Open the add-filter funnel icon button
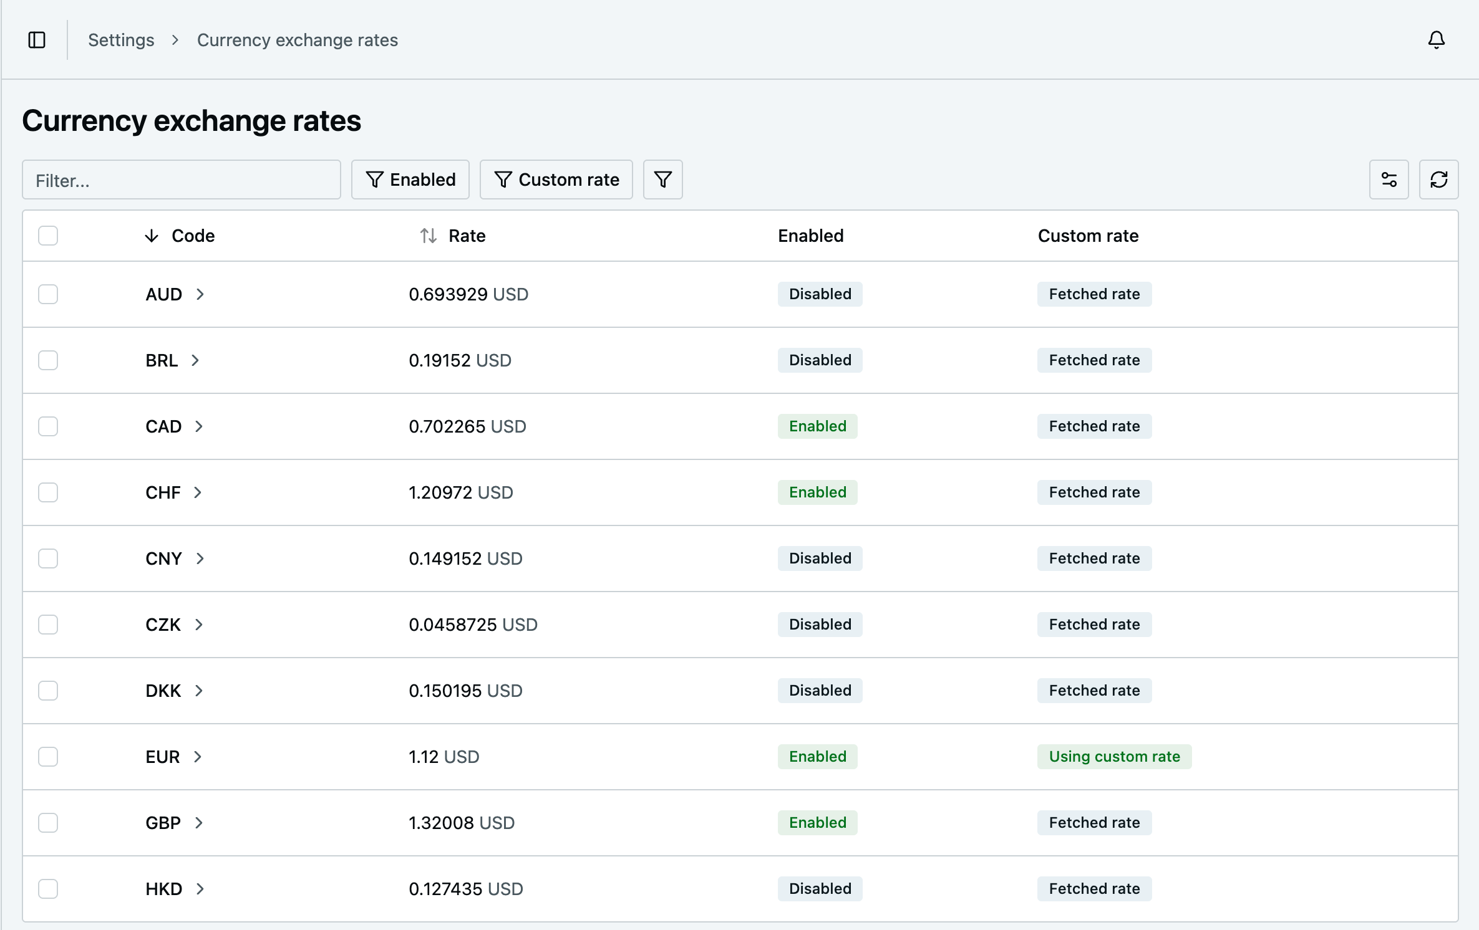This screenshot has width=1479, height=930. point(662,180)
